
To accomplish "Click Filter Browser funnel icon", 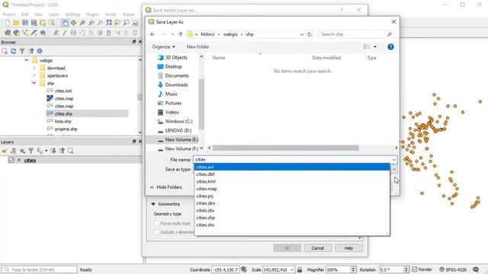I will pyautogui.click(x=22, y=51).
